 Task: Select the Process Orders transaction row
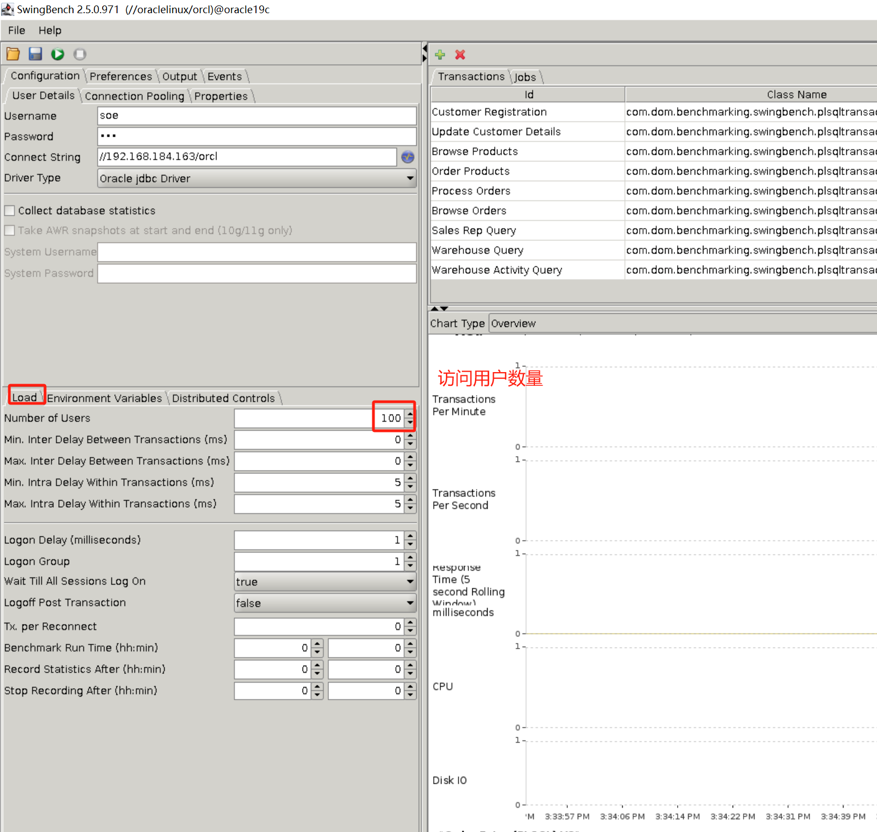tap(654, 191)
